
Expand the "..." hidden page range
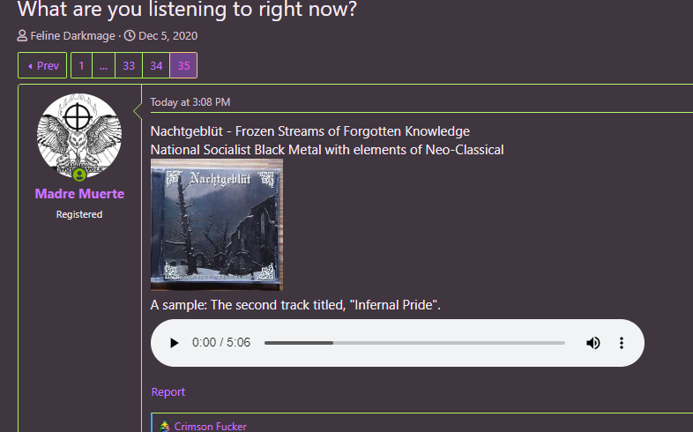point(103,65)
